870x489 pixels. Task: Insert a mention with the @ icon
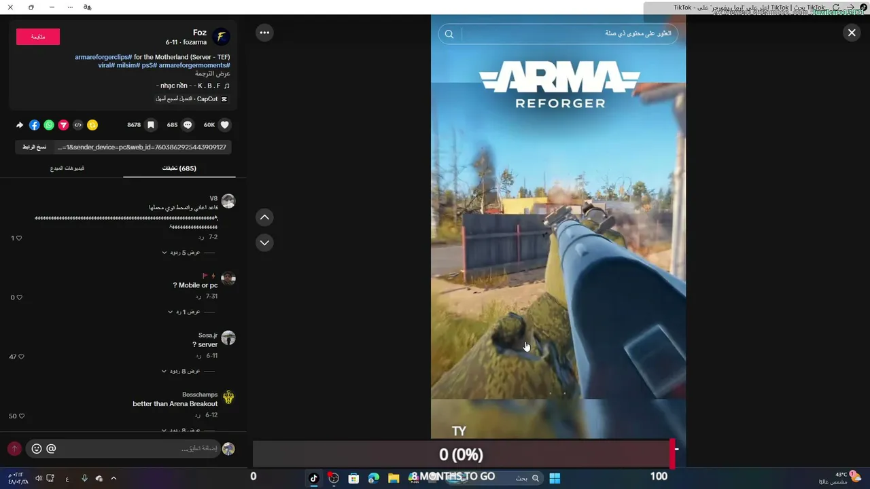tap(51, 448)
